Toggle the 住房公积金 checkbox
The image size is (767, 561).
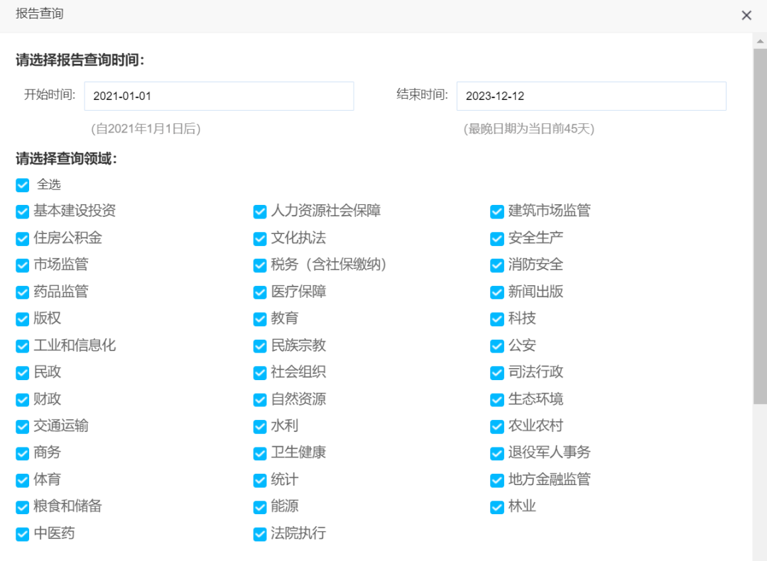22,238
